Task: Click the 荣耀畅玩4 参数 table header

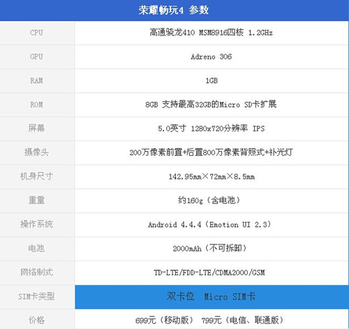Action: tap(174, 10)
